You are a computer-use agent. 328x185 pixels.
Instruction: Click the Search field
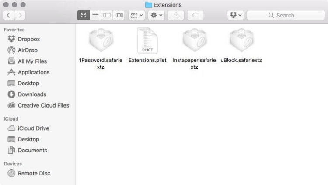[x=286, y=15]
